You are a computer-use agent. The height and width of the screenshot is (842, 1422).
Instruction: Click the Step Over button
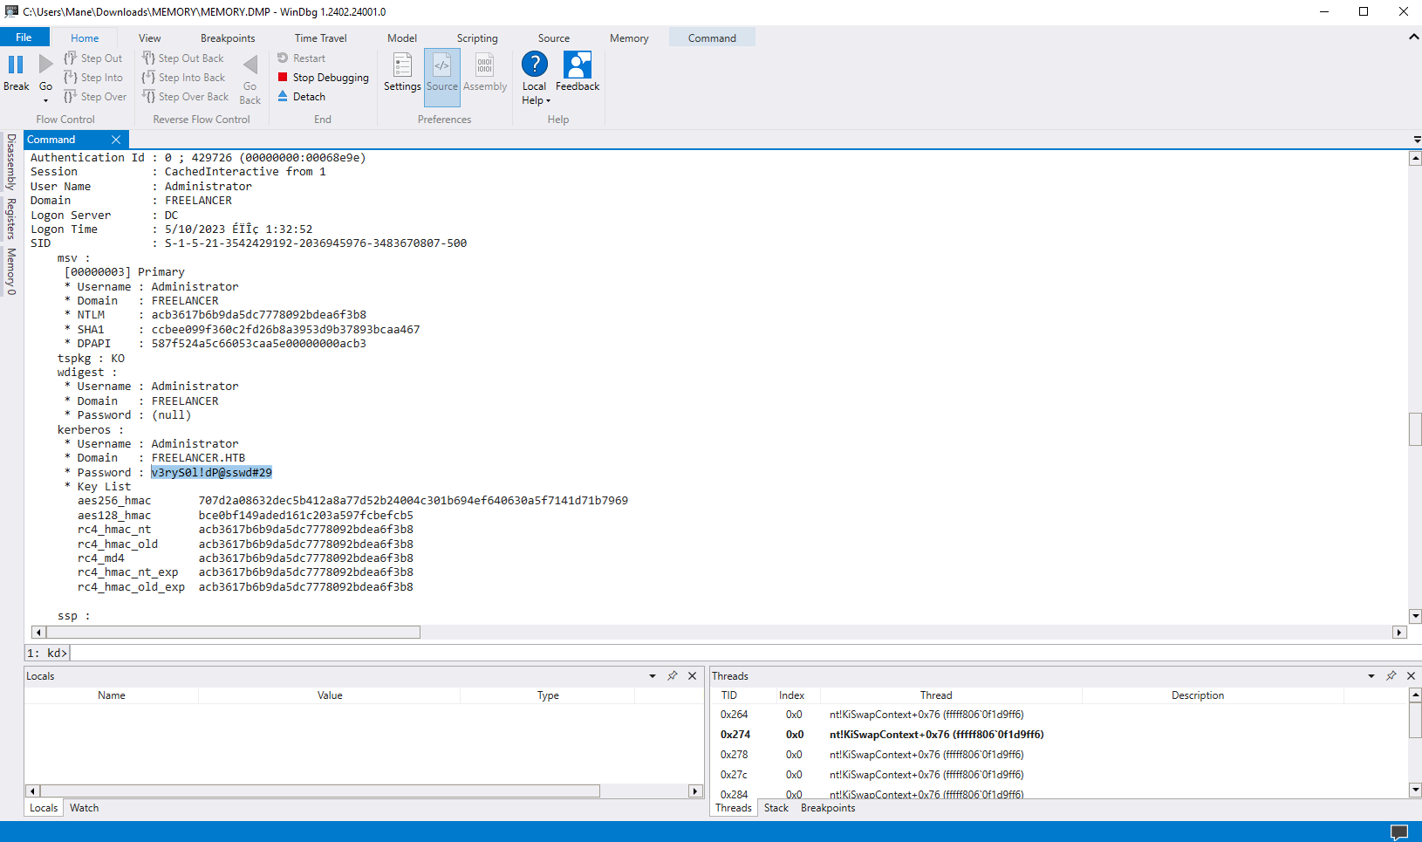coord(95,97)
